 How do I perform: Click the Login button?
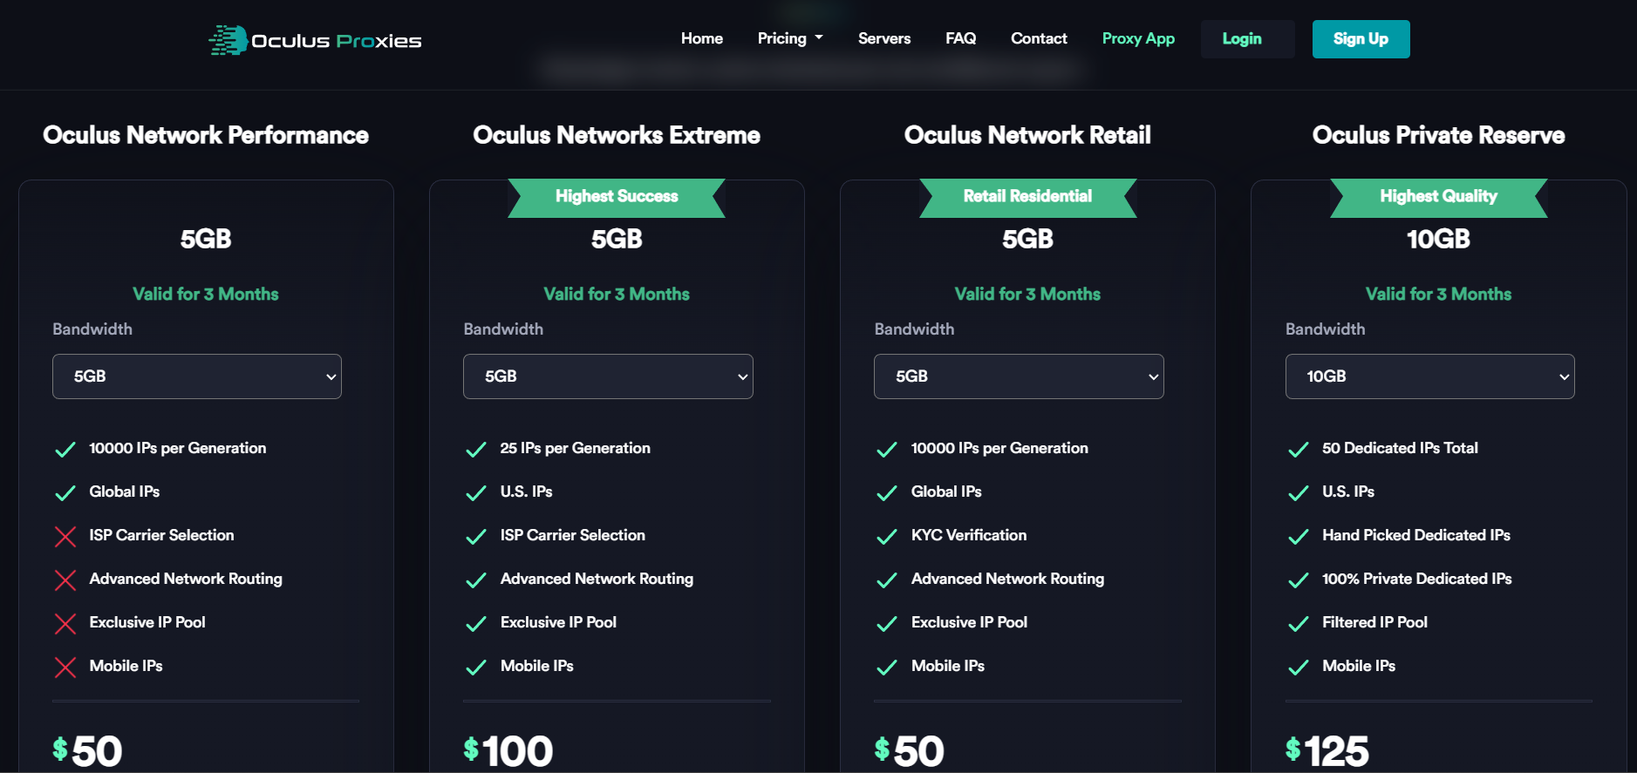[1242, 39]
